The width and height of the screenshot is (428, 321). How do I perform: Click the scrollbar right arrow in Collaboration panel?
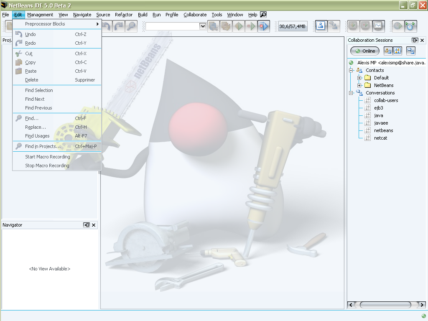tap(422, 305)
